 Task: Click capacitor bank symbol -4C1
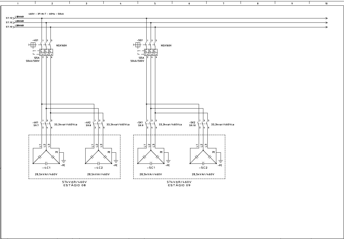click(46, 158)
